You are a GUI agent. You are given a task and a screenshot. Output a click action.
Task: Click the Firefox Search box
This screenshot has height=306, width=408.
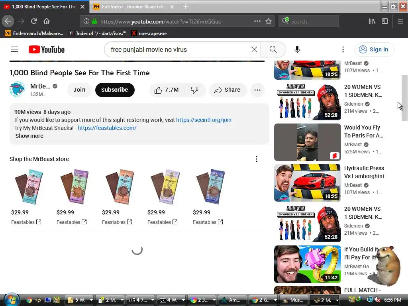[309, 22]
